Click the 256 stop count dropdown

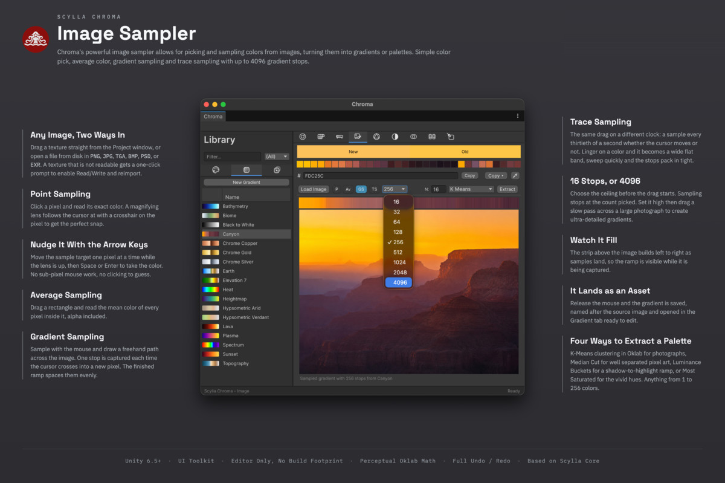click(x=395, y=189)
